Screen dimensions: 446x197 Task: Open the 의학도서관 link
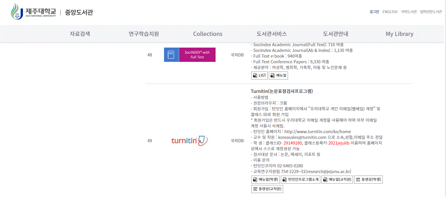(x=408, y=12)
